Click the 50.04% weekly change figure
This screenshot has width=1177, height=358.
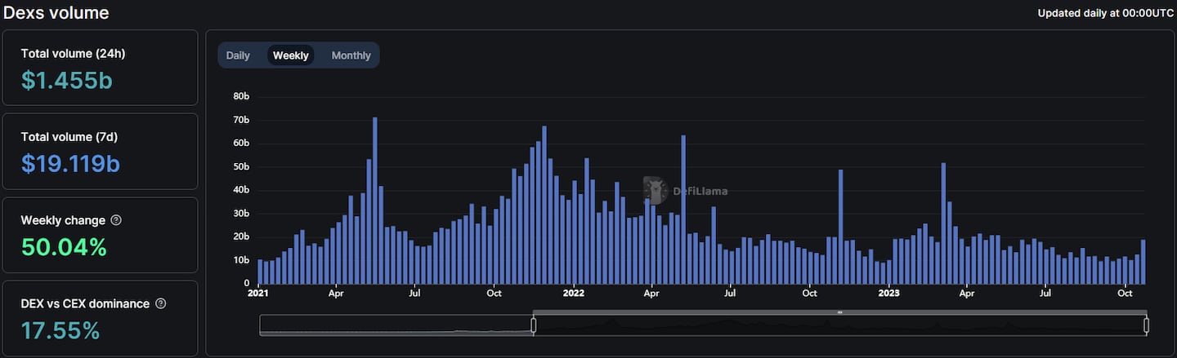tap(64, 247)
